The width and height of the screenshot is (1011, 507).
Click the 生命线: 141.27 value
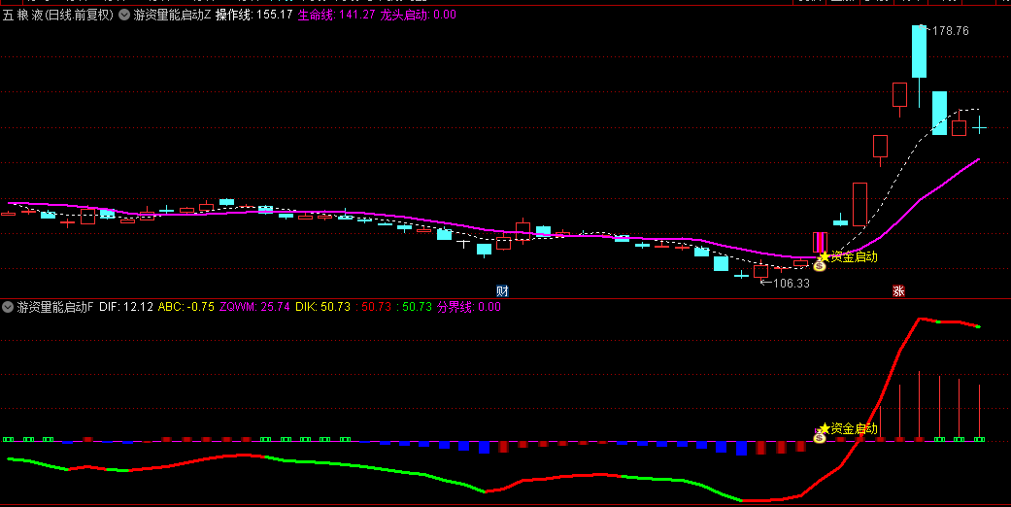pos(337,15)
